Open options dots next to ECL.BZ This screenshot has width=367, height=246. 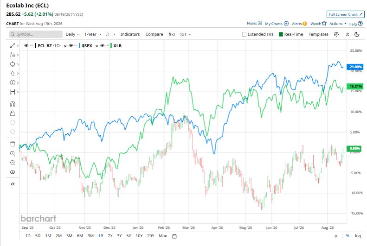32,45
